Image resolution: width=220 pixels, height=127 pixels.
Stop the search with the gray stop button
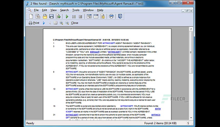point(81,17)
